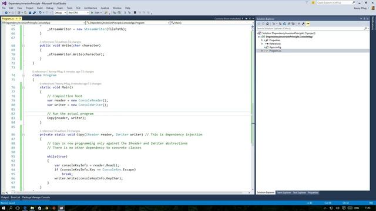Switch to the Team Explorer tab
Screen dimensions: 376x211
pos(284,193)
